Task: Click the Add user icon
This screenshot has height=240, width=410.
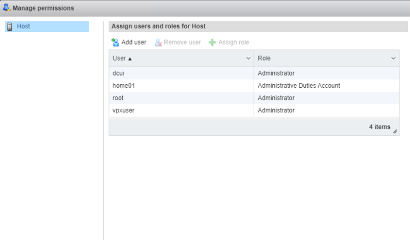Action: tap(115, 42)
